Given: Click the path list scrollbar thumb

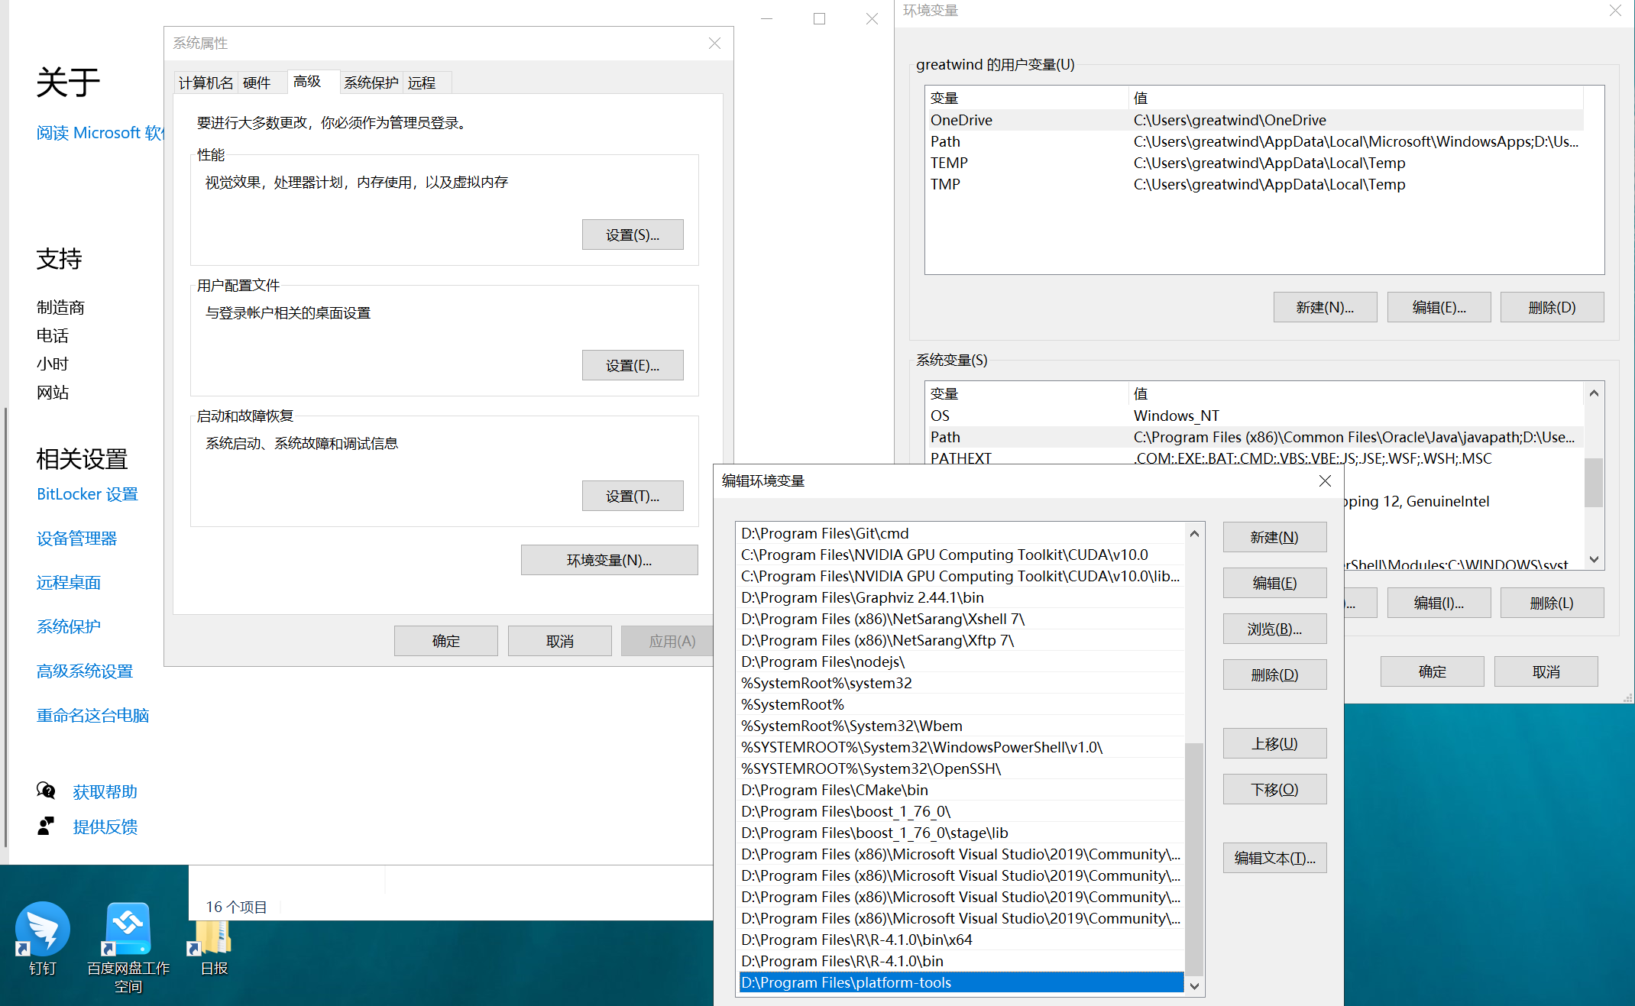Looking at the screenshot, I should coord(1195,859).
